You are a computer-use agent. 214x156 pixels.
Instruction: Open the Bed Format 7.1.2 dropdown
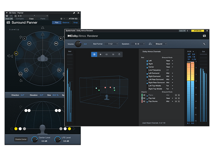pyautogui.click(x=111, y=44)
